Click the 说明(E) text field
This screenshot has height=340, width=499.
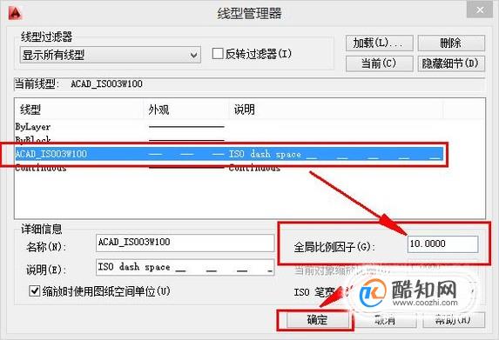tap(185, 267)
